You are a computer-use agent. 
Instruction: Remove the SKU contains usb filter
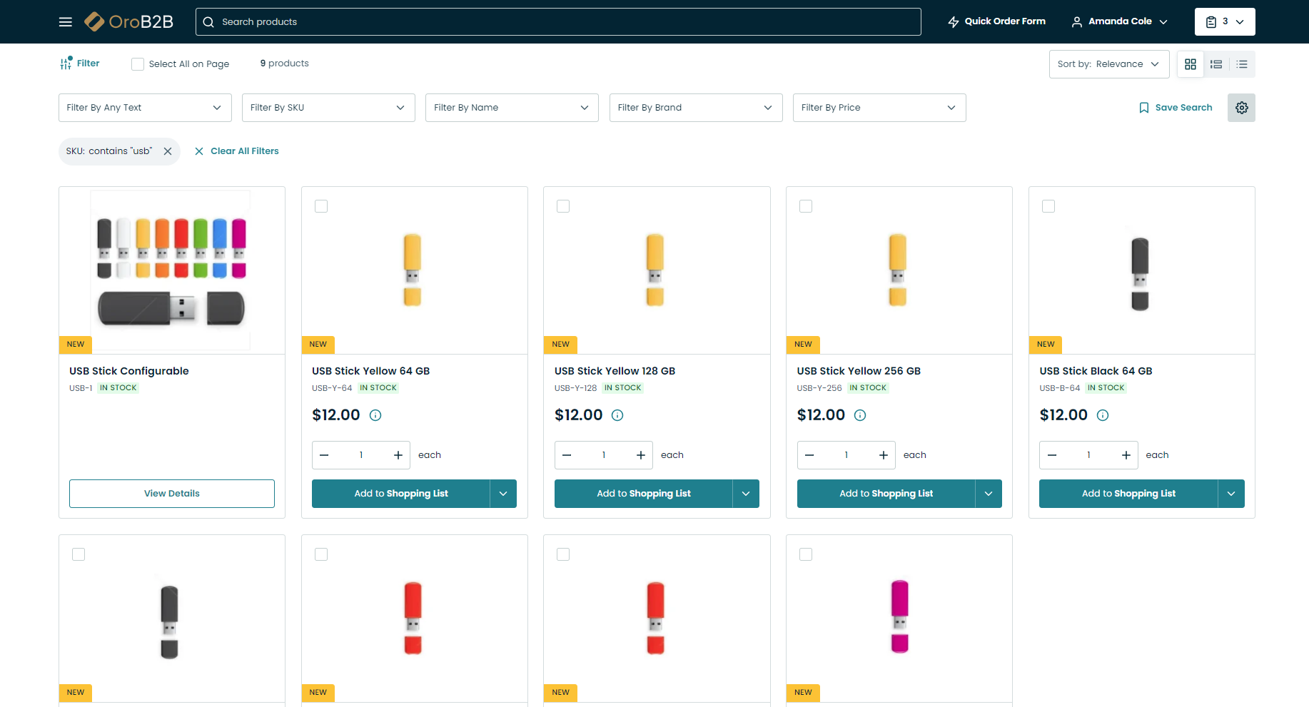pyautogui.click(x=168, y=151)
